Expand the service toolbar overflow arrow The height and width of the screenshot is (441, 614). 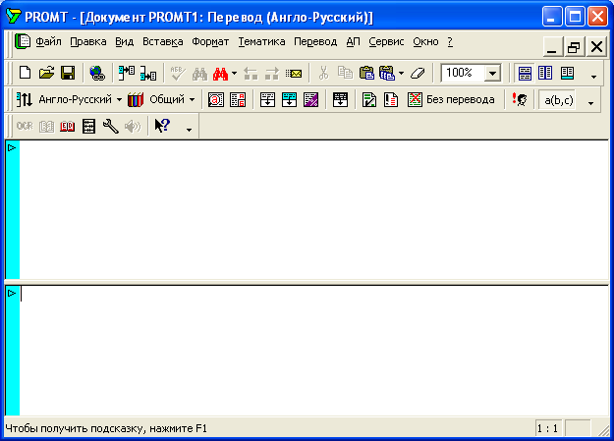pyautogui.click(x=189, y=130)
